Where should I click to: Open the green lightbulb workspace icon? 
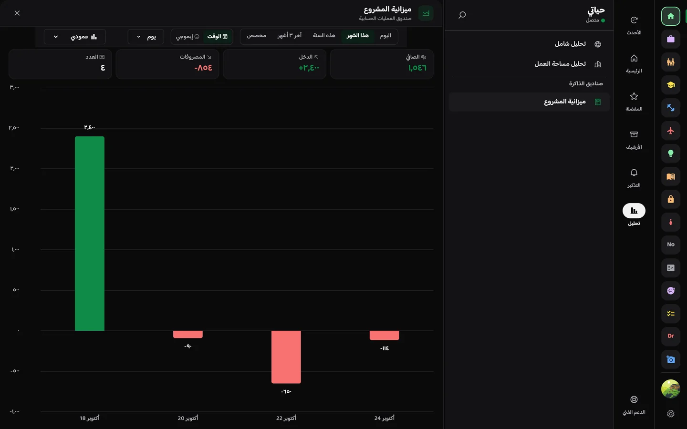[670, 153]
